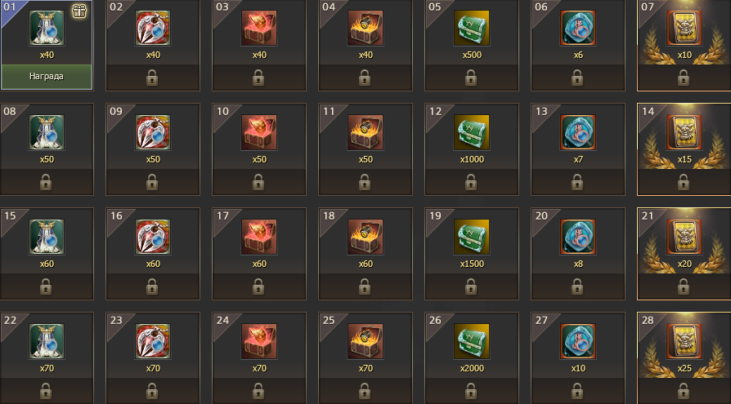Open the green chest x2000 on day 26

tap(472, 341)
